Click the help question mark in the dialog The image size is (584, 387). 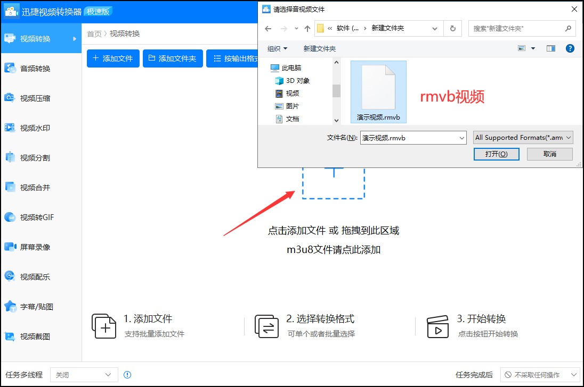click(570, 48)
